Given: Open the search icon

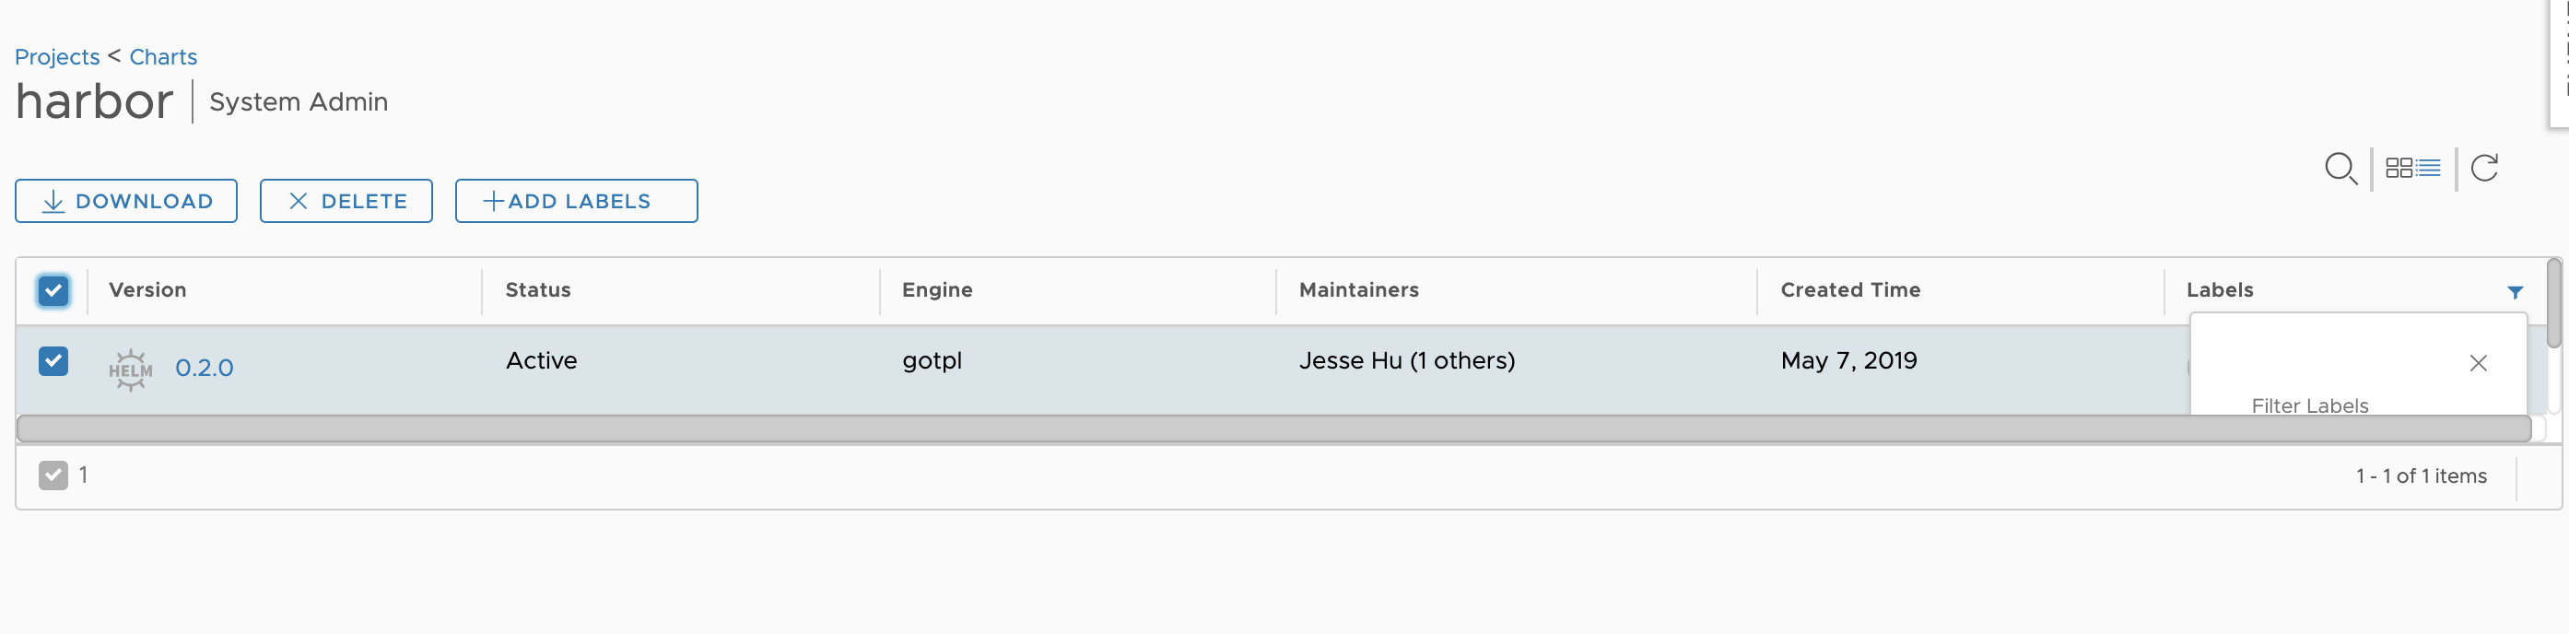Looking at the screenshot, I should pyautogui.click(x=2341, y=168).
